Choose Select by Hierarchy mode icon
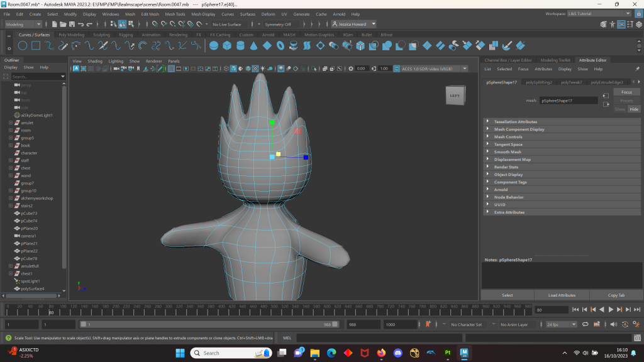This screenshot has height=362, width=644. (x=113, y=25)
